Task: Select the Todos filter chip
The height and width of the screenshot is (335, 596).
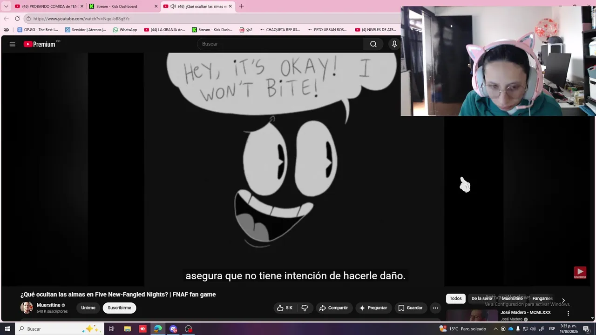Action: click(x=456, y=299)
